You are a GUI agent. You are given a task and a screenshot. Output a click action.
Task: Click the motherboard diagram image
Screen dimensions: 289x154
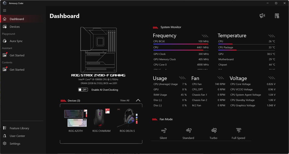click(x=98, y=50)
